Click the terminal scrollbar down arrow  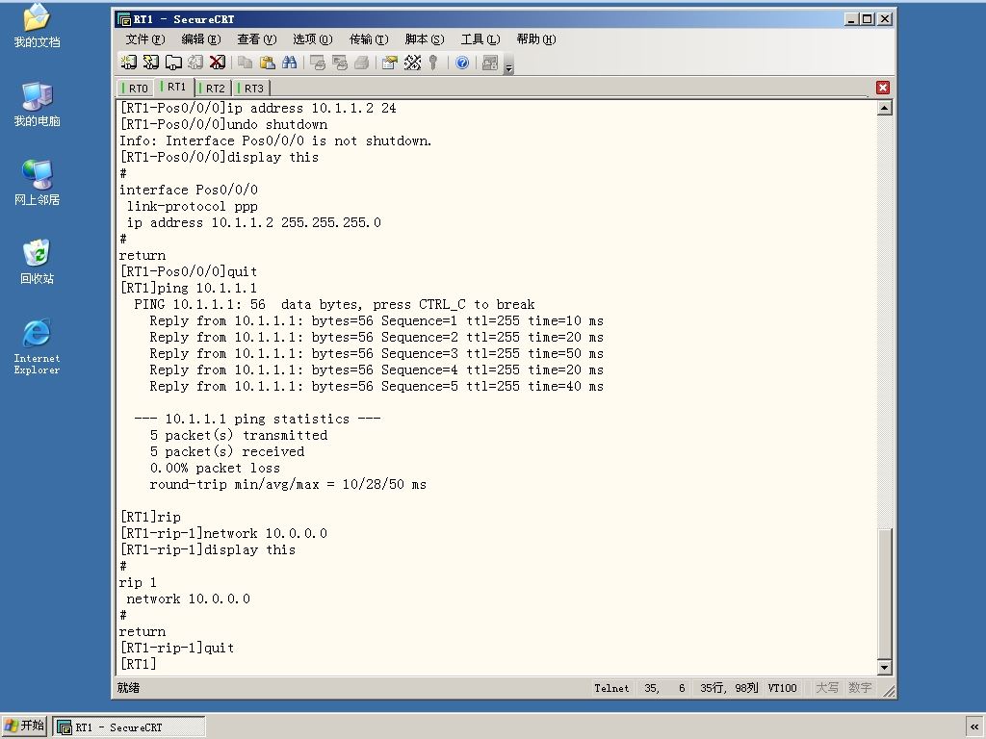pos(884,668)
